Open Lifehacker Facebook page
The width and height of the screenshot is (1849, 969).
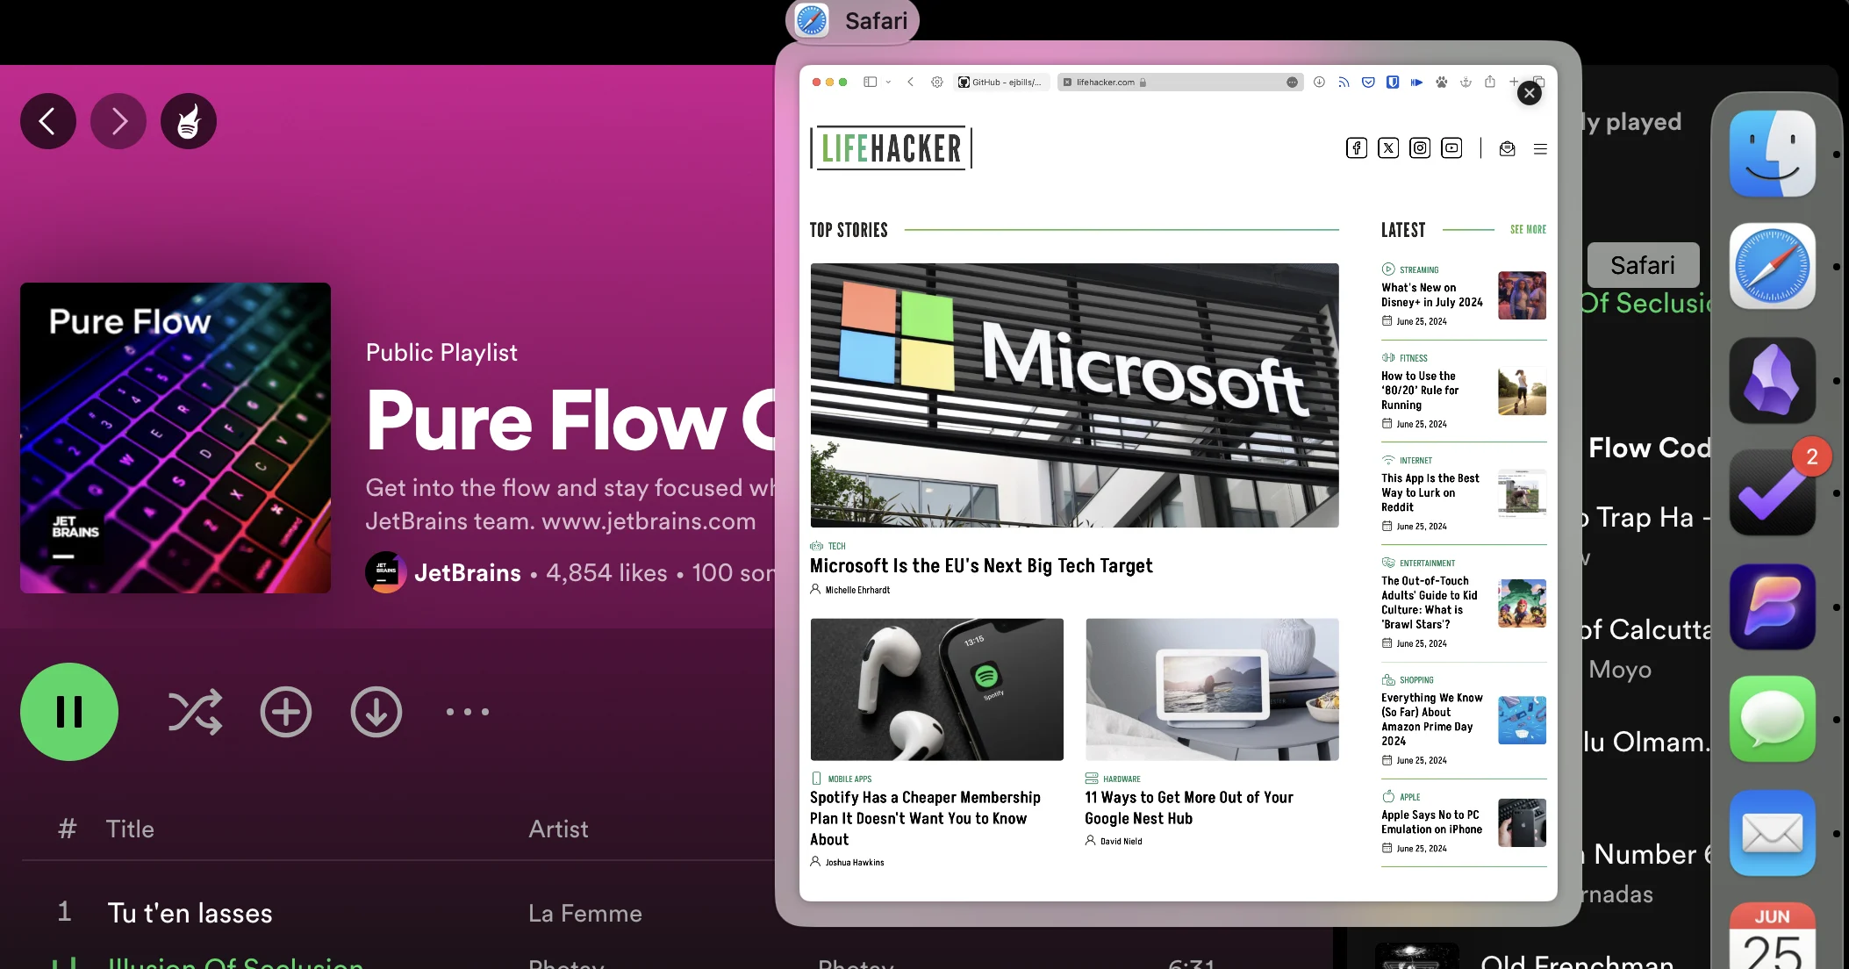pyautogui.click(x=1357, y=147)
